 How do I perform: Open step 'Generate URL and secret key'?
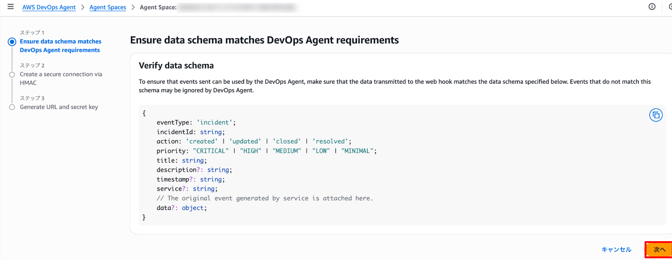coord(59,107)
